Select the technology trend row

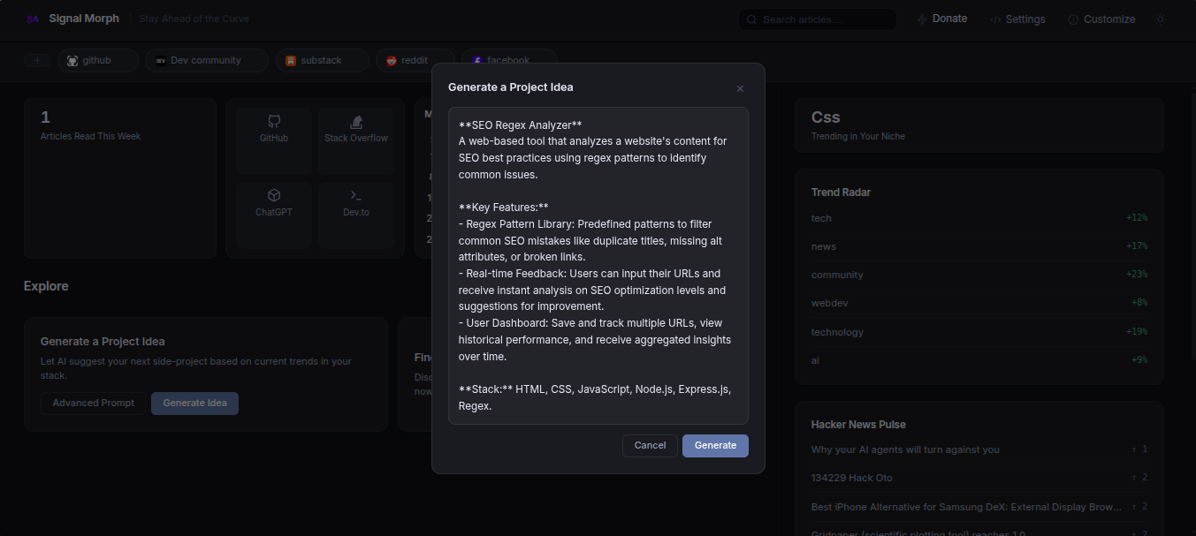coord(979,332)
